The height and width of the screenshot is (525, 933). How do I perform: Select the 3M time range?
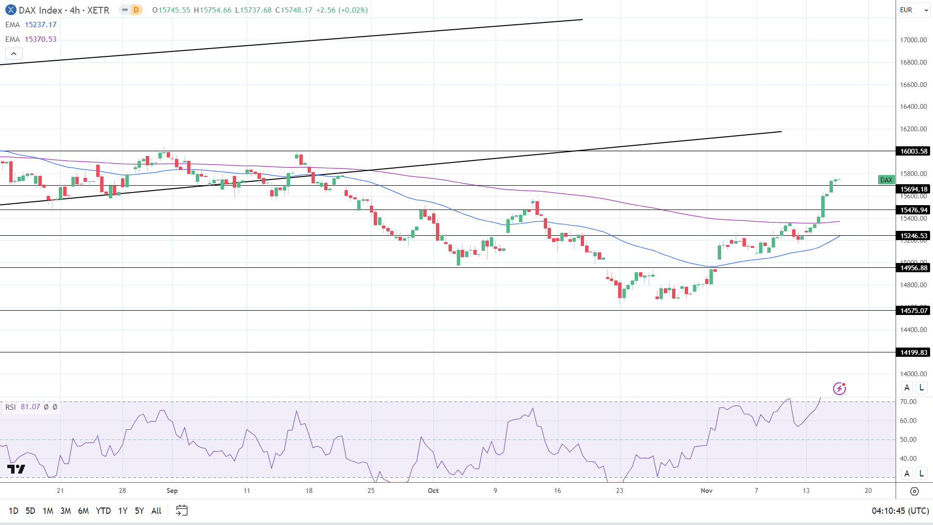[x=66, y=510]
